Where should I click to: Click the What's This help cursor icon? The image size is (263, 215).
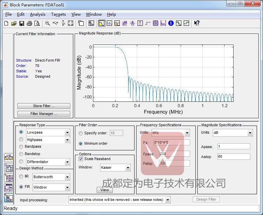point(196,23)
